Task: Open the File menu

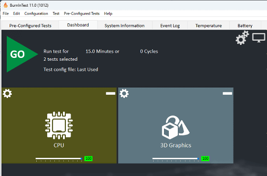Action: point(6,13)
